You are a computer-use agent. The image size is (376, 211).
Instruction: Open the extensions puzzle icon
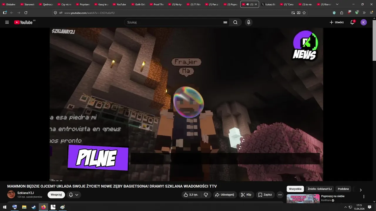coord(342,13)
